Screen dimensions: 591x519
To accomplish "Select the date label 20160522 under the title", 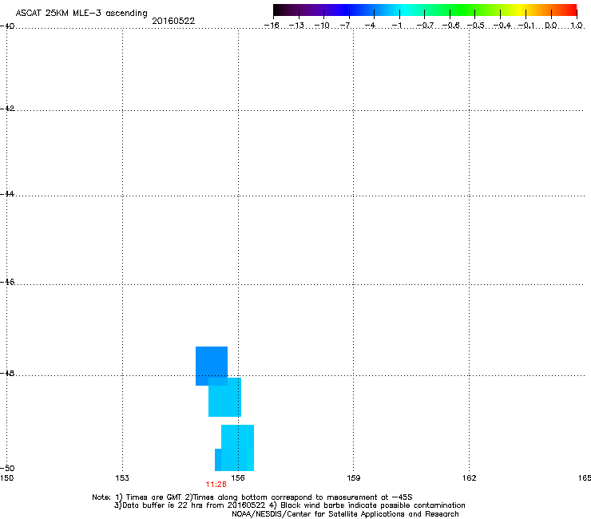I will coord(173,21).
